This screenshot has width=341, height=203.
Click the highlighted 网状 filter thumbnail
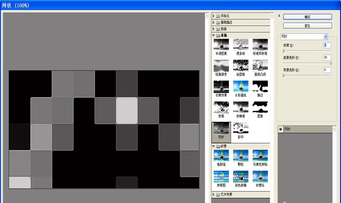click(221, 128)
